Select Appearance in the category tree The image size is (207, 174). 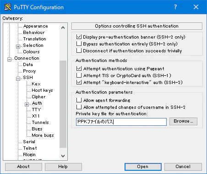36,26
